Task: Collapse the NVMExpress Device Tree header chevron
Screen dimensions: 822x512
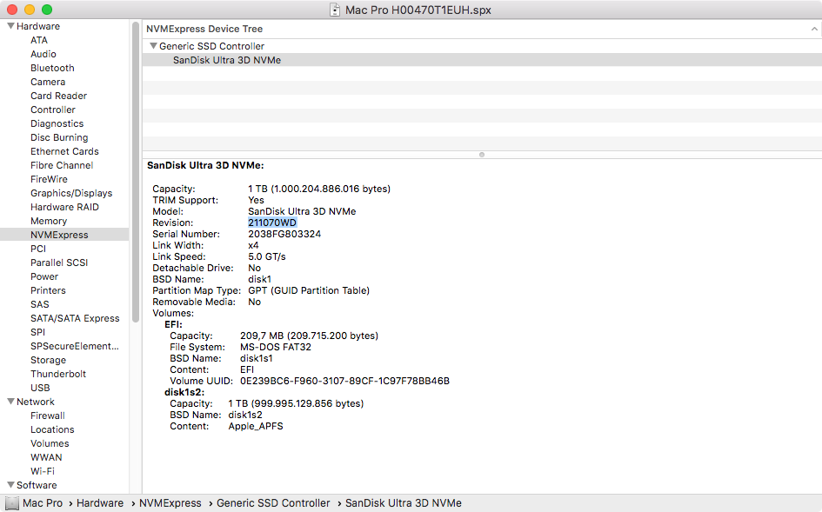Action: click(x=814, y=30)
